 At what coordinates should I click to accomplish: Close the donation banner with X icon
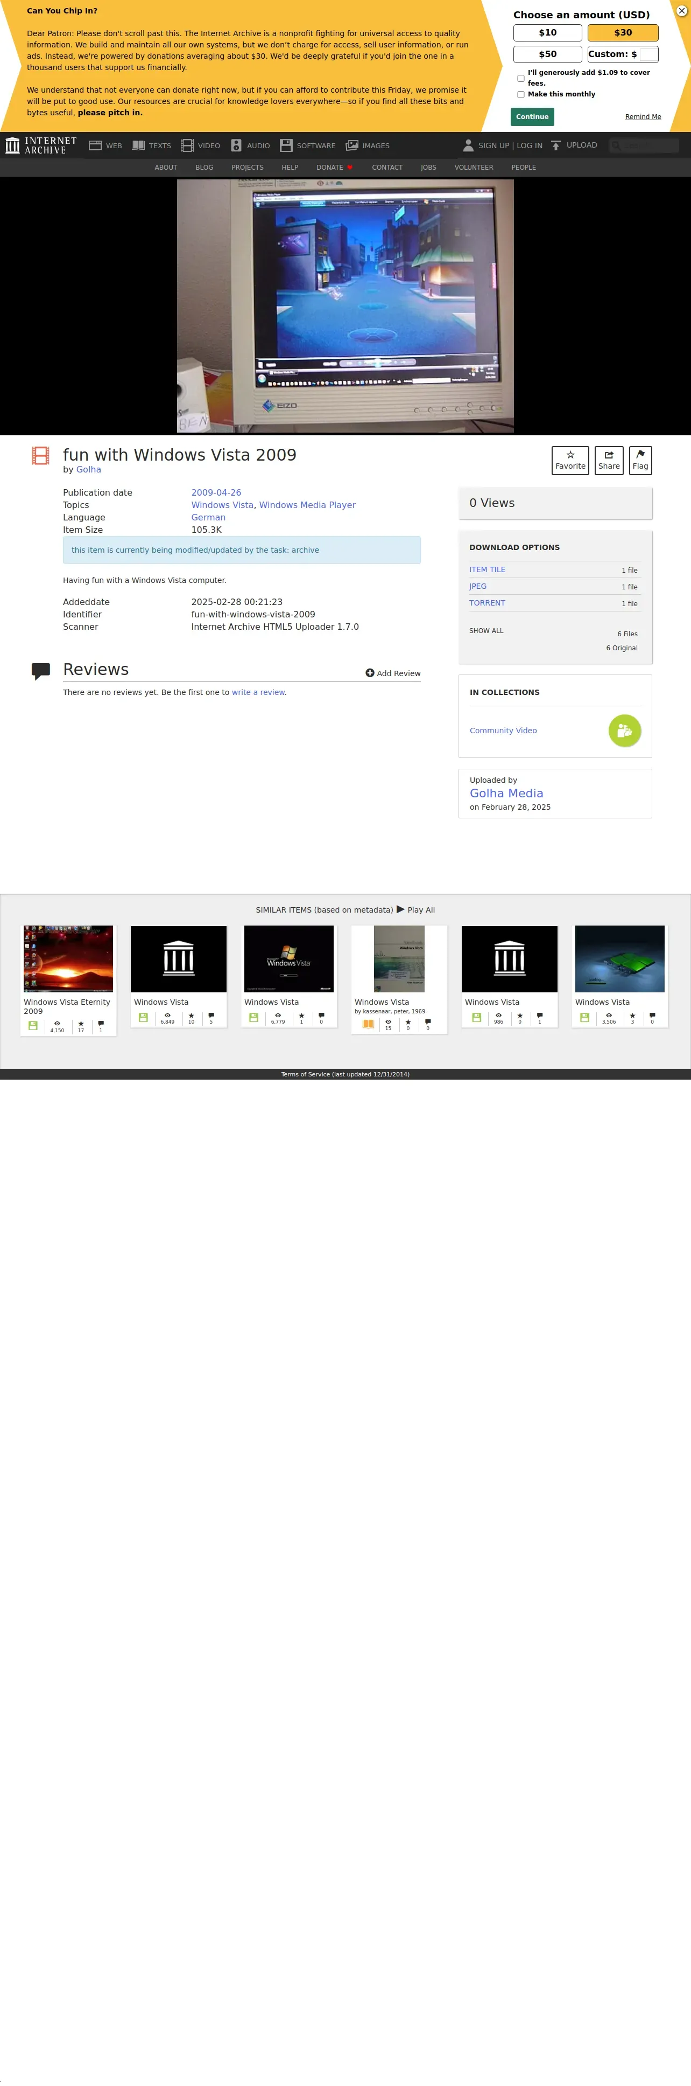point(681,11)
